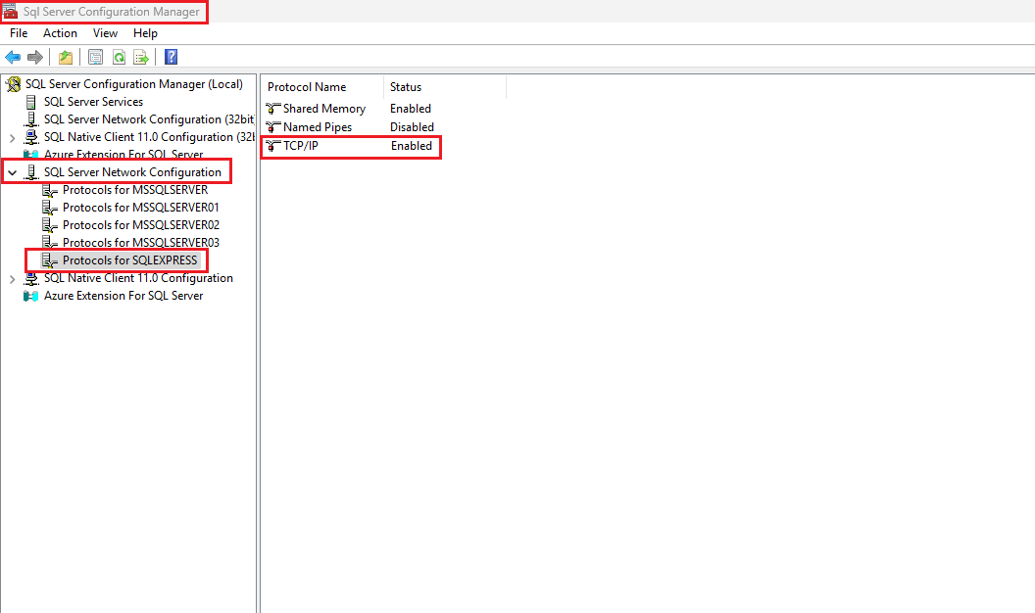Open the Help menu

click(145, 33)
